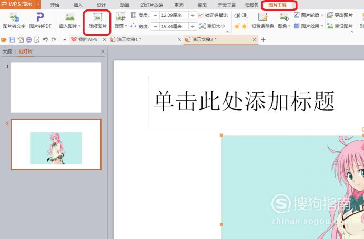Viewport: 364px width, 239px height.
Task: Toggle the 锁定纵横比 checkbox
Action: [x=201, y=15]
